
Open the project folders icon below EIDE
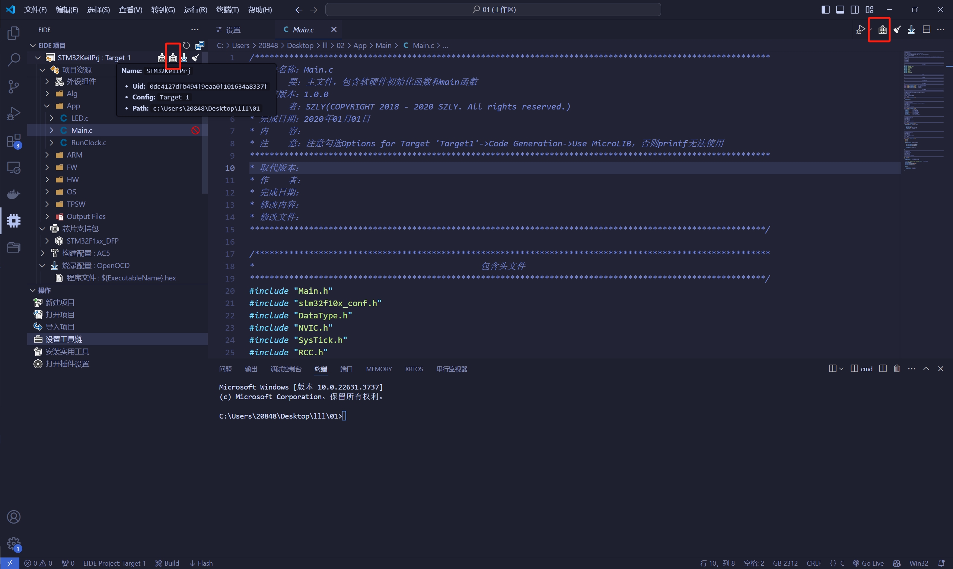pyautogui.click(x=14, y=247)
